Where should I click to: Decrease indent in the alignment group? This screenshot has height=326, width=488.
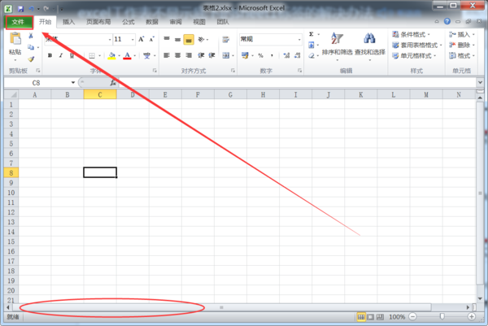coord(201,55)
